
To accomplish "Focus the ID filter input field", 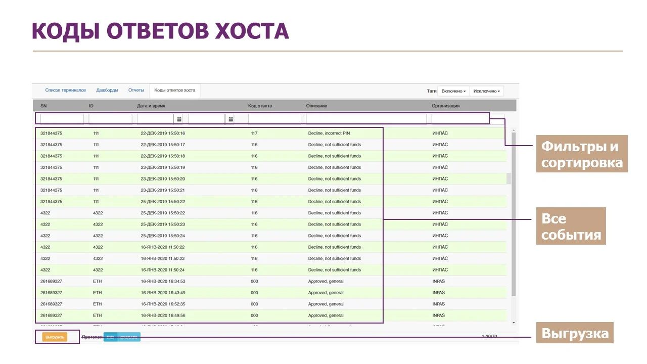I will click(x=110, y=119).
